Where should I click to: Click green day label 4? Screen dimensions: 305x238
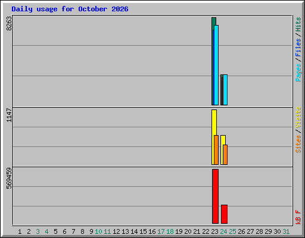pyautogui.click(x=46, y=231)
